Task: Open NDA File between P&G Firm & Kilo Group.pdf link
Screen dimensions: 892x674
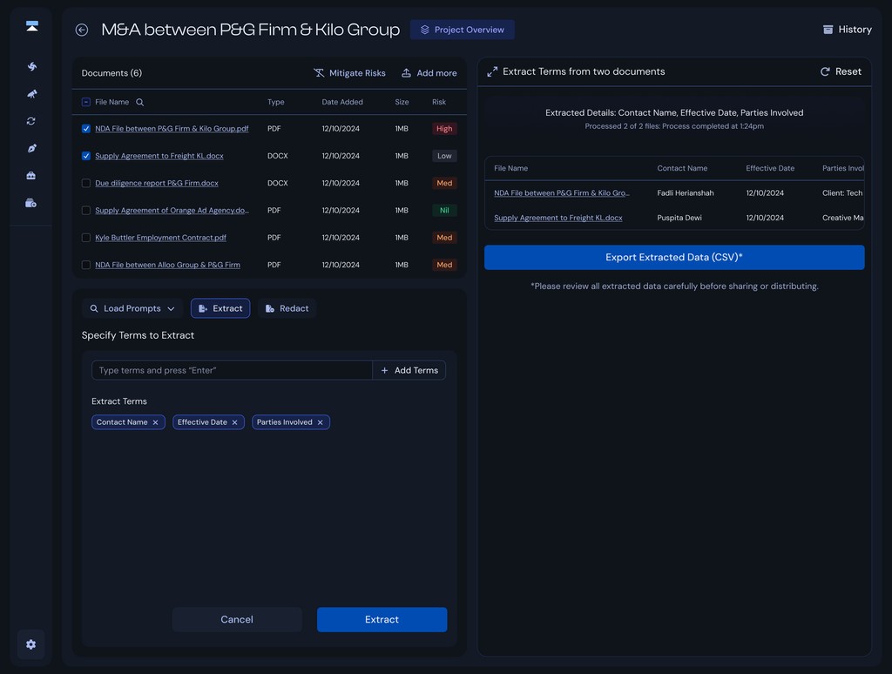Action: pyautogui.click(x=172, y=129)
